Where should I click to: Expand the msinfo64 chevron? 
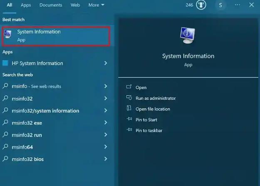coord(106,147)
